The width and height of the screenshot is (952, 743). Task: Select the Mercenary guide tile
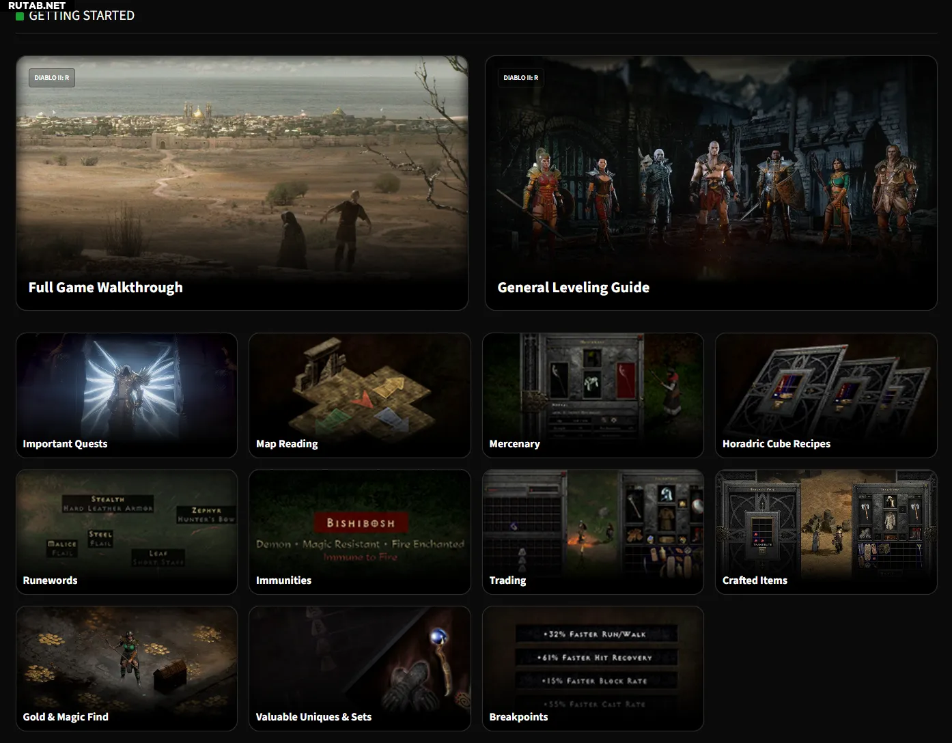[592, 394]
